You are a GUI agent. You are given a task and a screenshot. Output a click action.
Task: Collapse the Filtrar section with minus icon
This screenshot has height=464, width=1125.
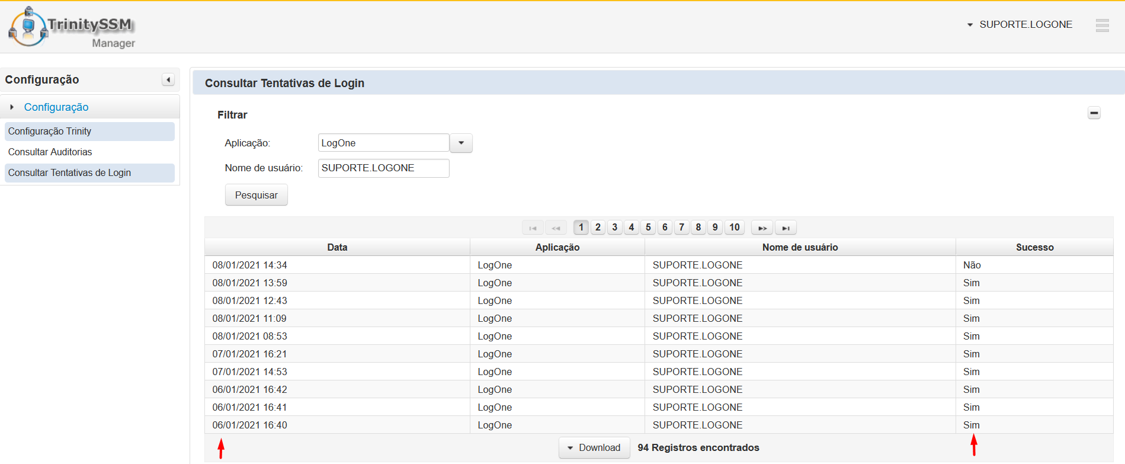1094,113
